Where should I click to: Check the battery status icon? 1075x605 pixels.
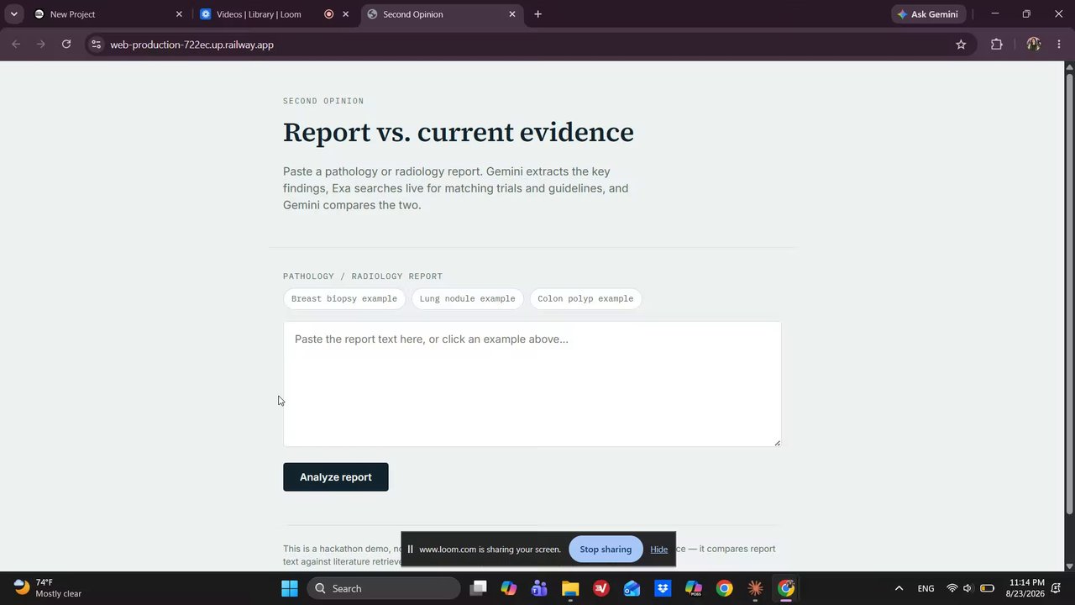coord(988,588)
